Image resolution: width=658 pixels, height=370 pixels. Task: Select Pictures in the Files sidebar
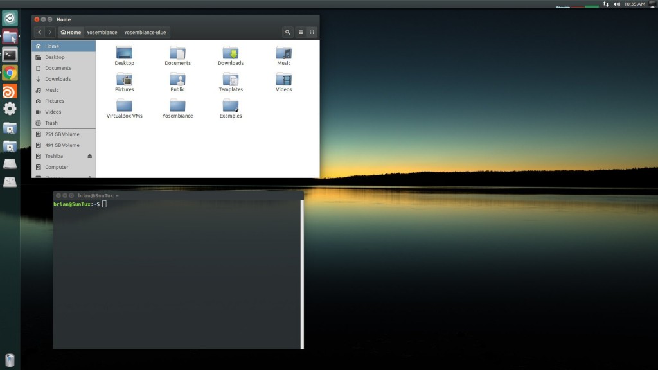coord(64,101)
